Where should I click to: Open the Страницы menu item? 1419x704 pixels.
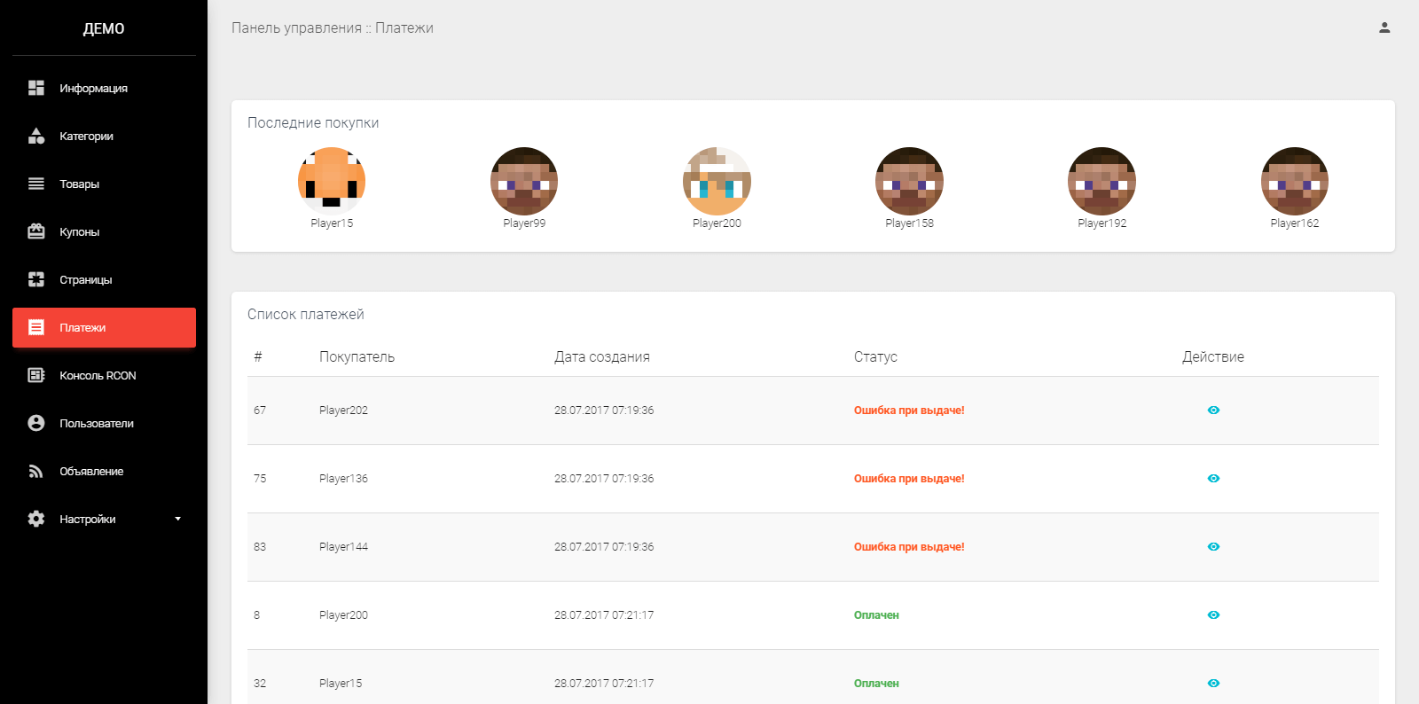[104, 279]
